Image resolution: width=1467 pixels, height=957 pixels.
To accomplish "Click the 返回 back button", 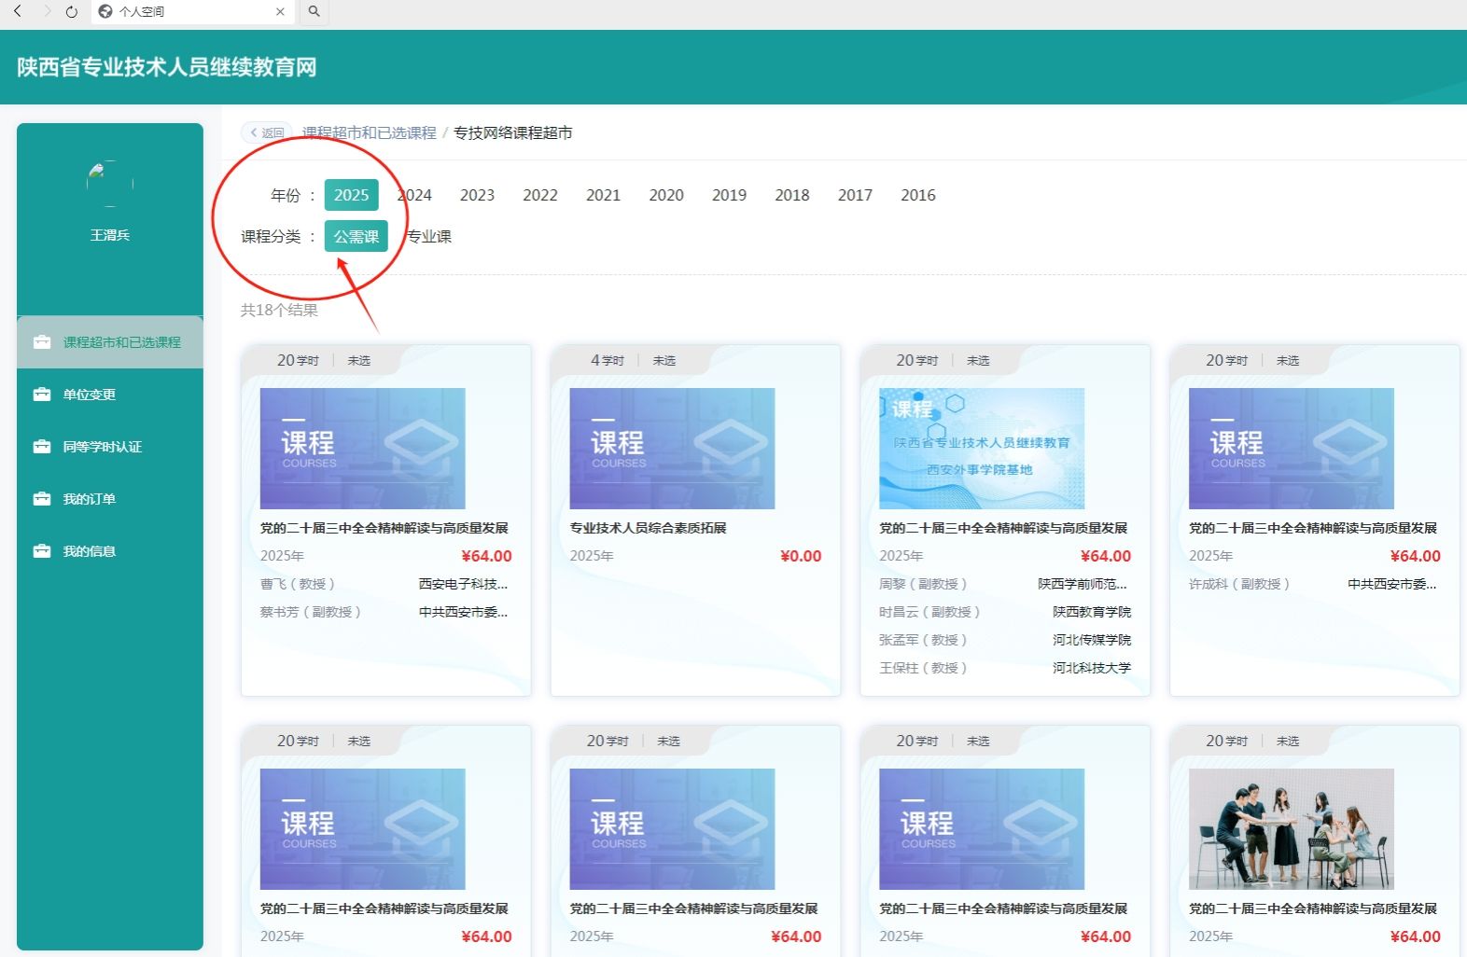I will pos(267,133).
